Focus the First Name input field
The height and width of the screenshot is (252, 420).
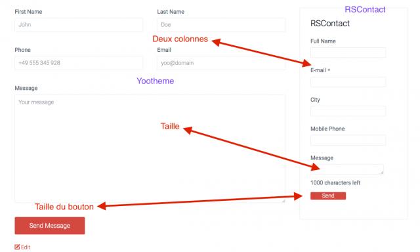(79, 25)
